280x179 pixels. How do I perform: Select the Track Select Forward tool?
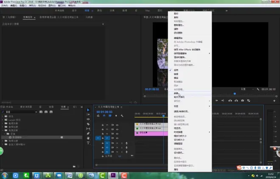[88, 115]
